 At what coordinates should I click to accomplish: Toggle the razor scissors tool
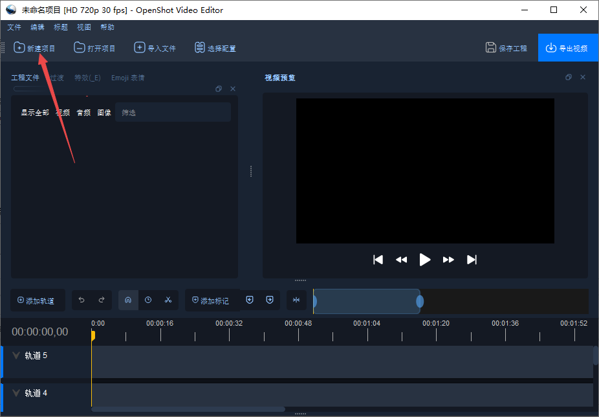(168, 300)
